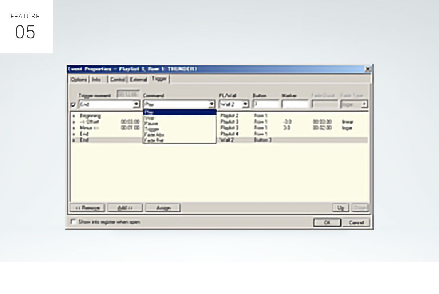Click the Add button
439x294 pixels.
pyautogui.click(x=125, y=208)
